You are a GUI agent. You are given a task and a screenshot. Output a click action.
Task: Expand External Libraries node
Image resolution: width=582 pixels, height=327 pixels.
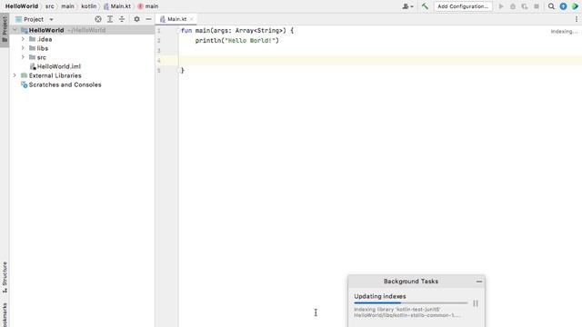(x=15, y=75)
